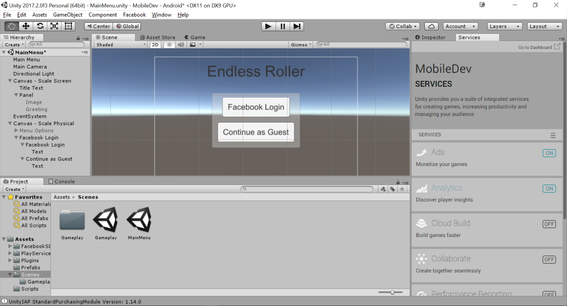Pause the game preview
567x306 pixels.
(x=283, y=26)
